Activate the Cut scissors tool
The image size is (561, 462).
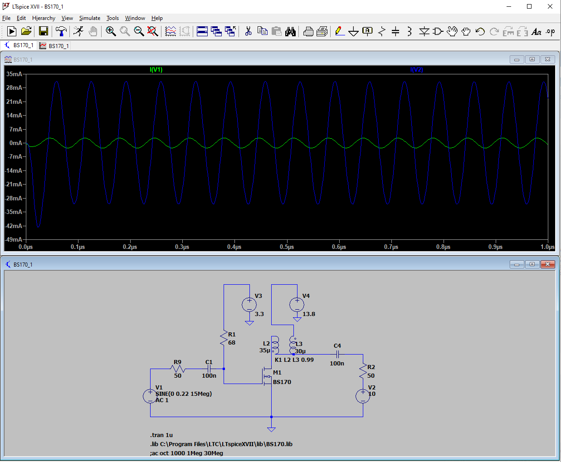248,31
